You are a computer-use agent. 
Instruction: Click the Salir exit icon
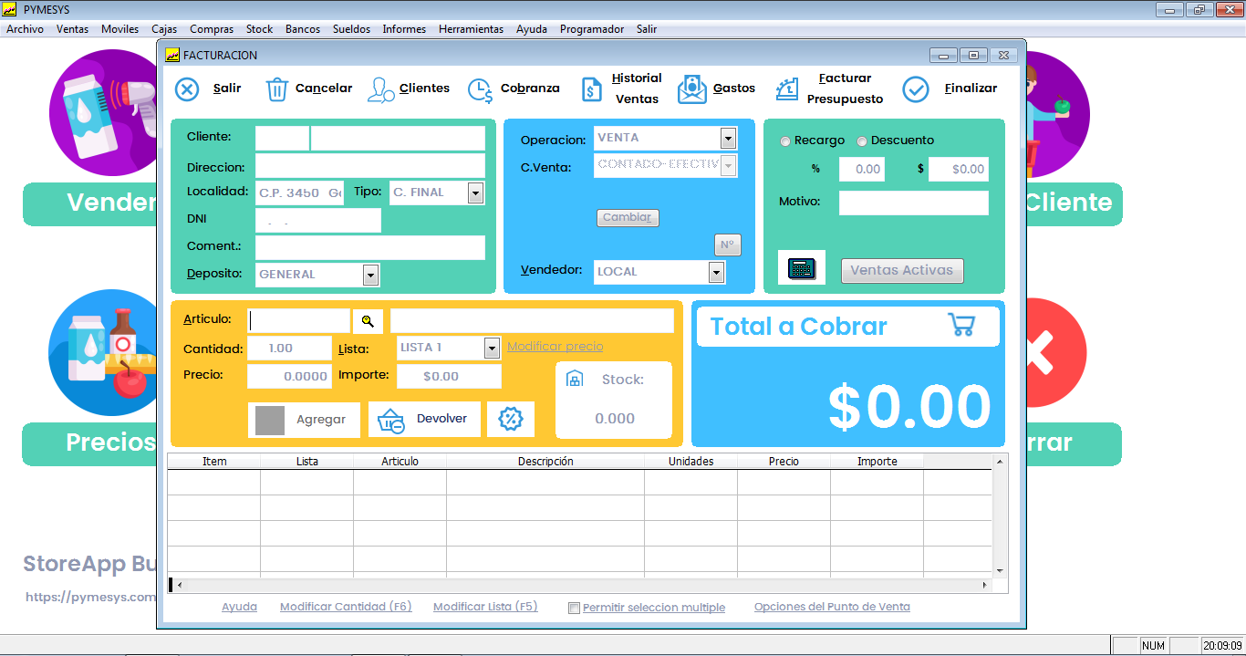pyautogui.click(x=187, y=89)
